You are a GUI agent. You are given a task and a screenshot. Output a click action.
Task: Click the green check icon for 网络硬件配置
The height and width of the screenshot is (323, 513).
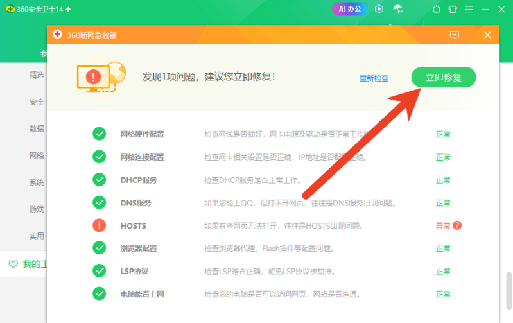pos(99,134)
